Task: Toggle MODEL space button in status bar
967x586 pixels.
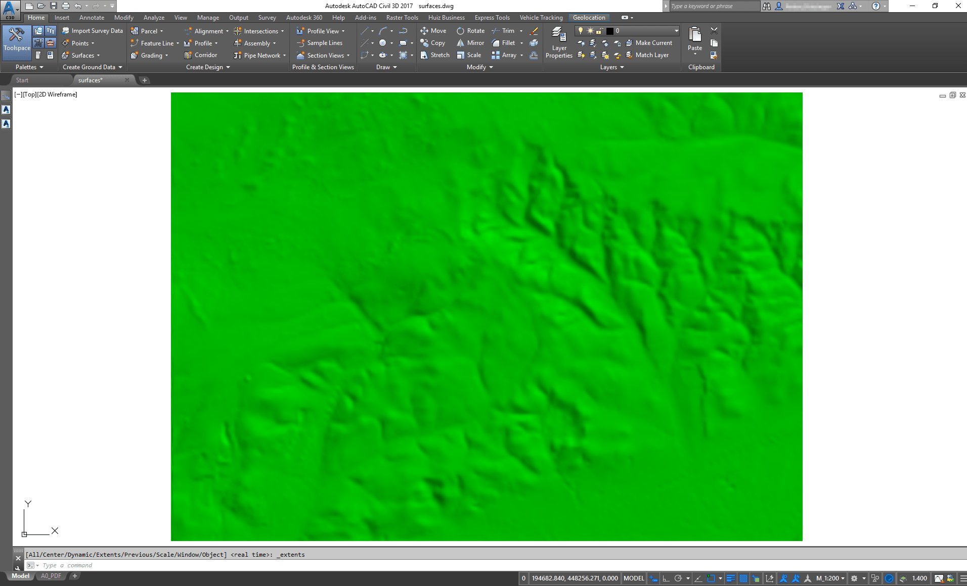Action: pyautogui.click(x=634, y=578)
